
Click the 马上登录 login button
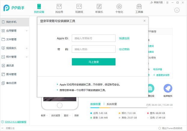(93, 62)
